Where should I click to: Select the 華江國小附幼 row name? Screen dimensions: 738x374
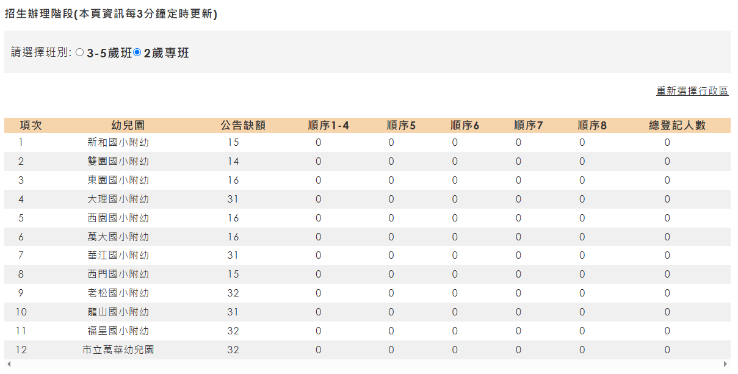118,255
